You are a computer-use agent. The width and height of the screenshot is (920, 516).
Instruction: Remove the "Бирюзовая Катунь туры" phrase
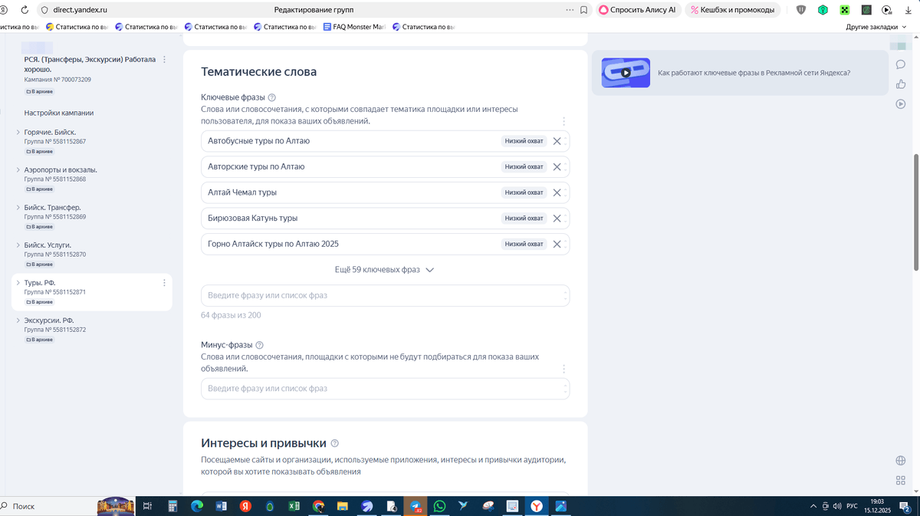[557, 219]
